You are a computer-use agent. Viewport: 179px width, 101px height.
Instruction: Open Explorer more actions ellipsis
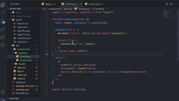[x=36, y=4]
